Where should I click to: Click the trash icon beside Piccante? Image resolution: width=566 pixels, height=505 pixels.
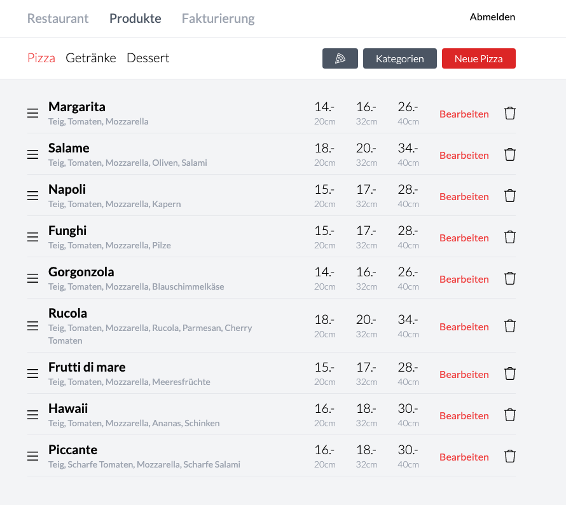pyautogui.click(x=509, y=456)
